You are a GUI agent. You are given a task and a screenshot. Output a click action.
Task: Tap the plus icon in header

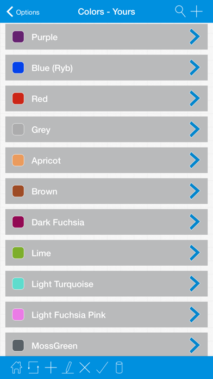point(197,11)
